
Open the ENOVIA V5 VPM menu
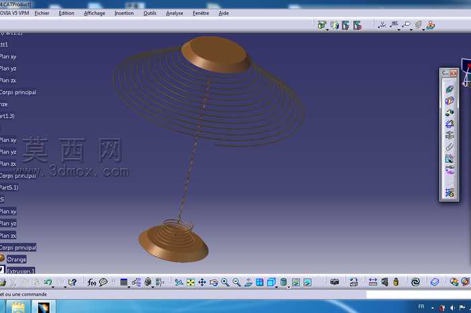(x=15, y=13)
